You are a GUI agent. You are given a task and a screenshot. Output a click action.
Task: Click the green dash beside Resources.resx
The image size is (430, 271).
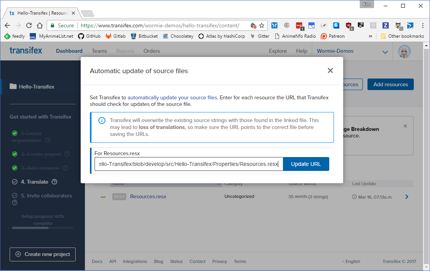point(103,197)
